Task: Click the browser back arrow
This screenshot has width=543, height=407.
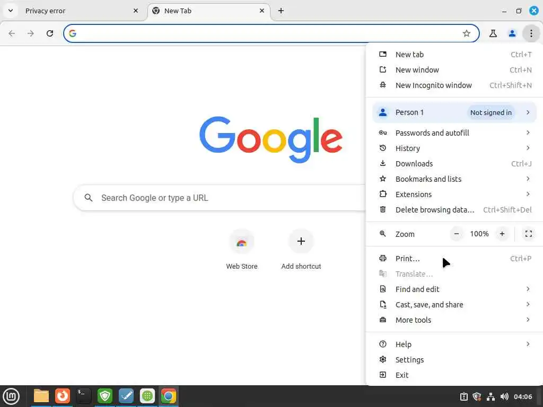Action: tap(12, 33)
